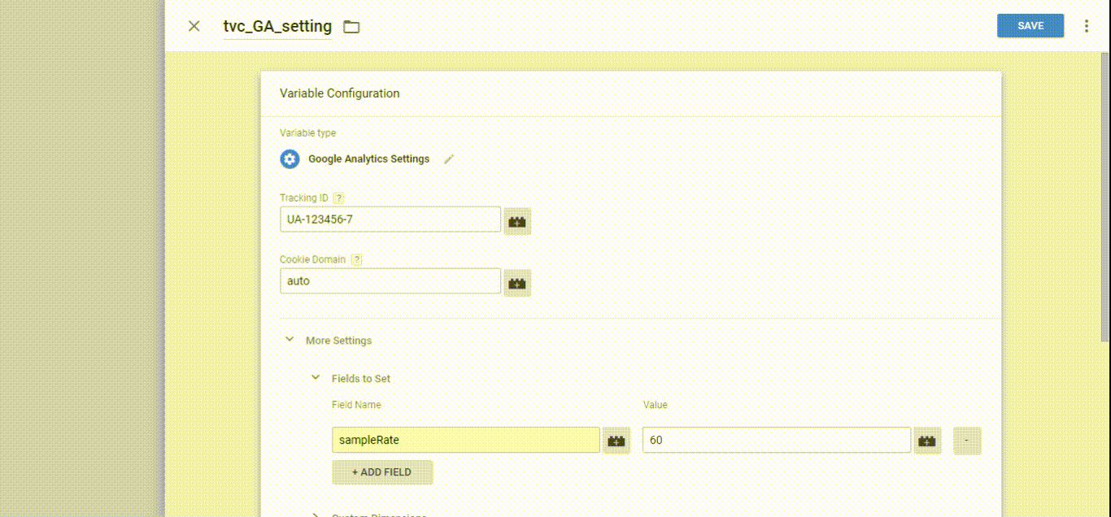Remove the sampleRate field row

[967, 441]
